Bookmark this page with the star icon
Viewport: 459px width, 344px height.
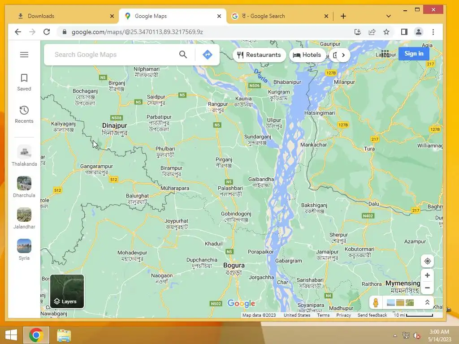pos(386,32)
